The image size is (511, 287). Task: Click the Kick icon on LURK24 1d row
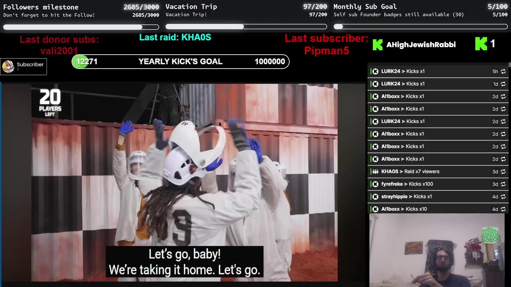point(375,84)
